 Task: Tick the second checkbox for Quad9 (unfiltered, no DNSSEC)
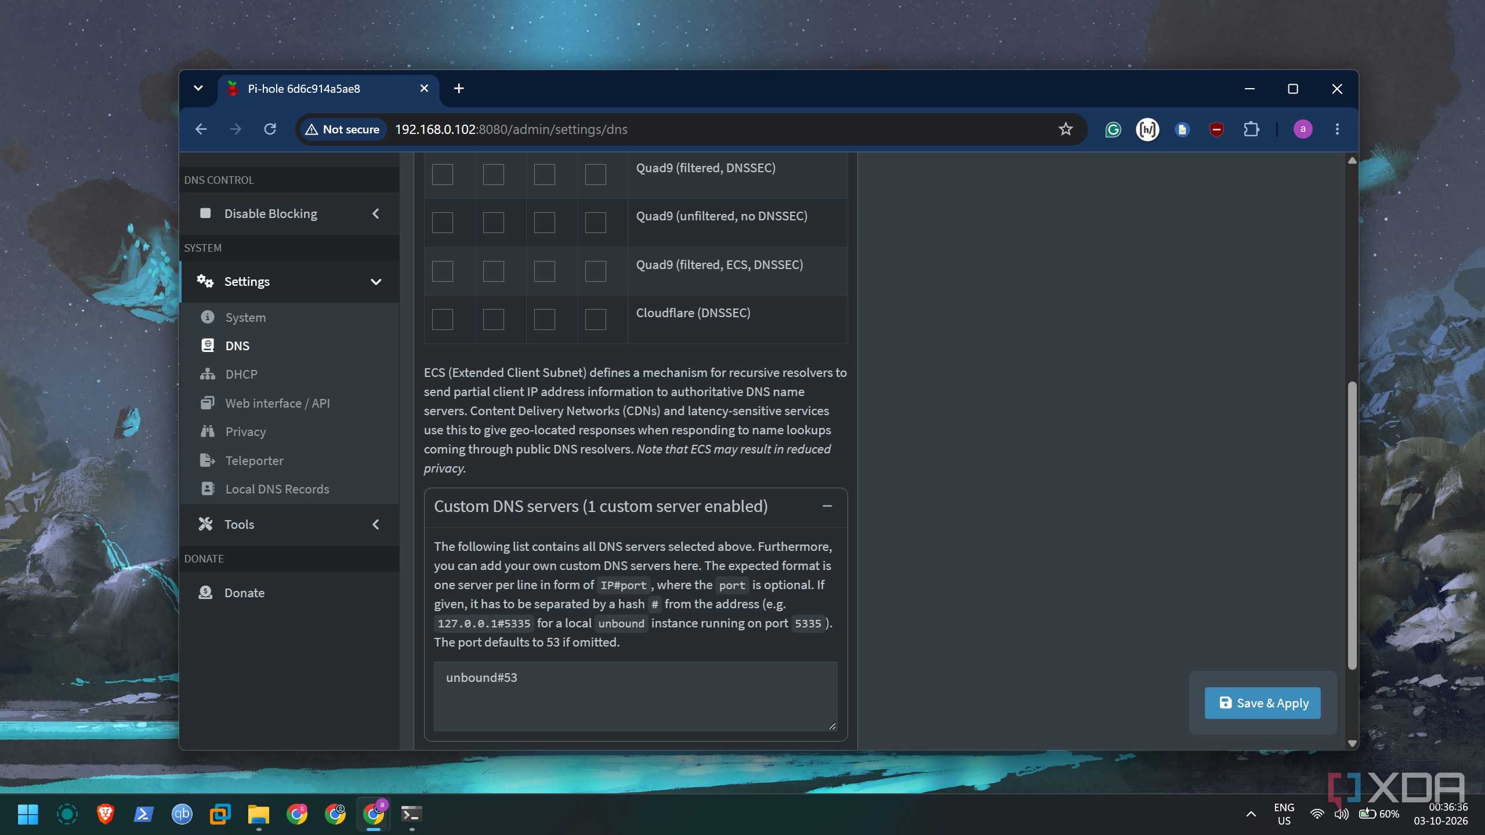[493, 223]
